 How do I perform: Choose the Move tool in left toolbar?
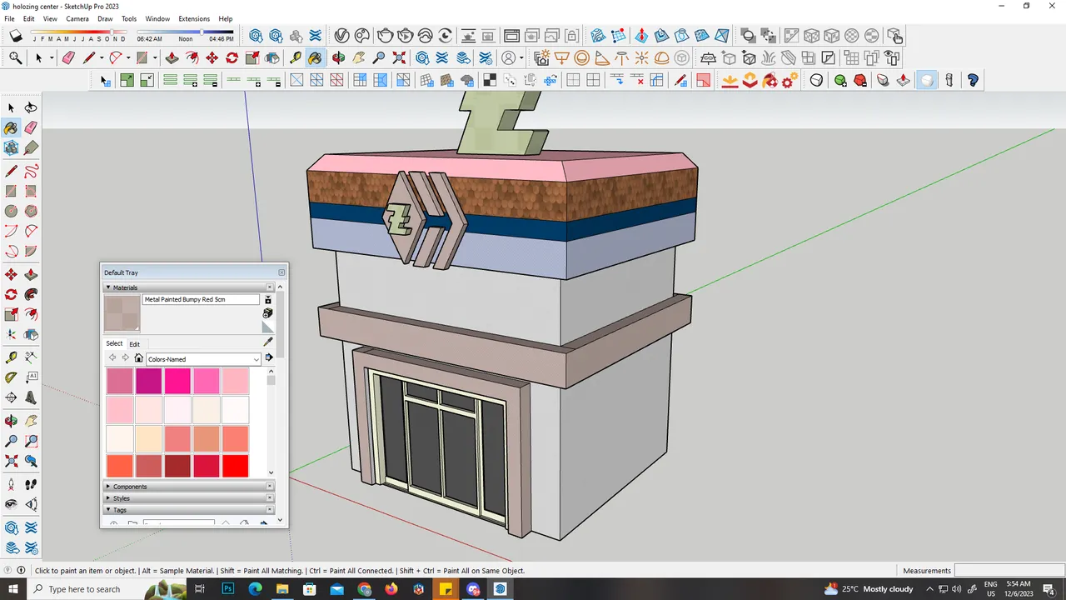click(11, 274)
